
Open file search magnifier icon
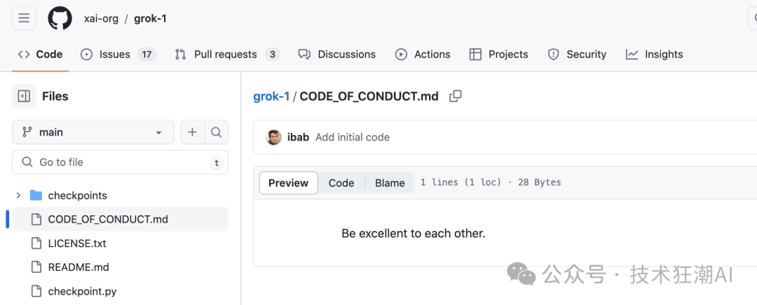click(217, 132)
